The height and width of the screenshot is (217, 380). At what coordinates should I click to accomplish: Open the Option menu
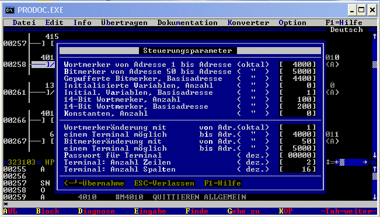[292, 23]
